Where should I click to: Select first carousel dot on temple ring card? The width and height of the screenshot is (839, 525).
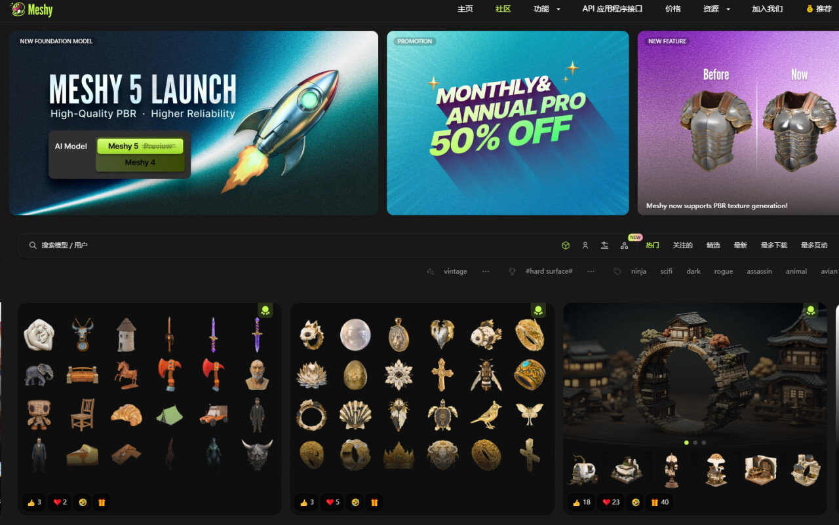tap(686, 443)
